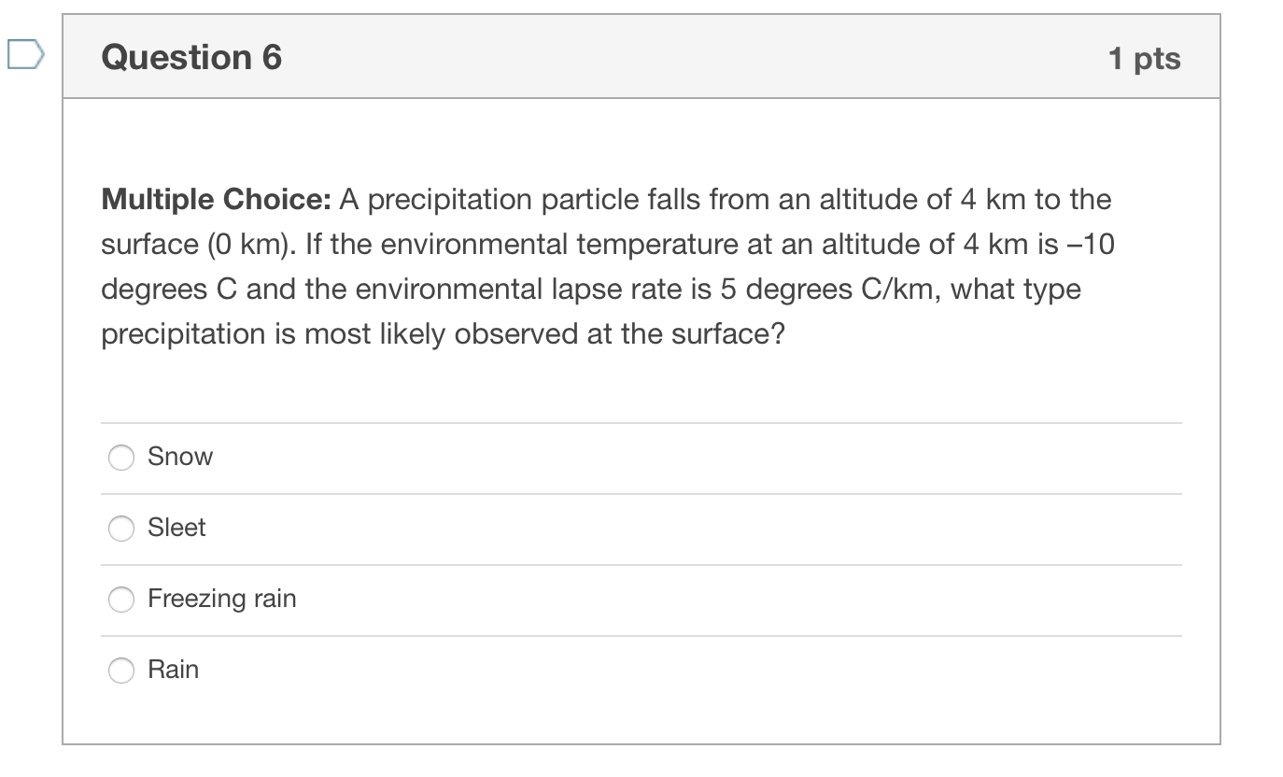
Task: Choose the Sleet radio button
Action: point(121,528)
